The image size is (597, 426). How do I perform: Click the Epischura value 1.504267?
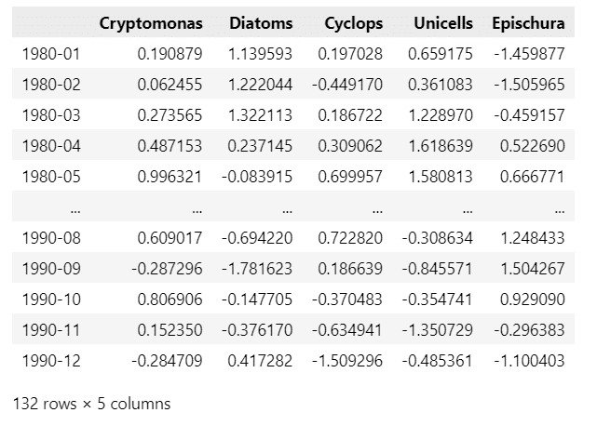[533, 269]
